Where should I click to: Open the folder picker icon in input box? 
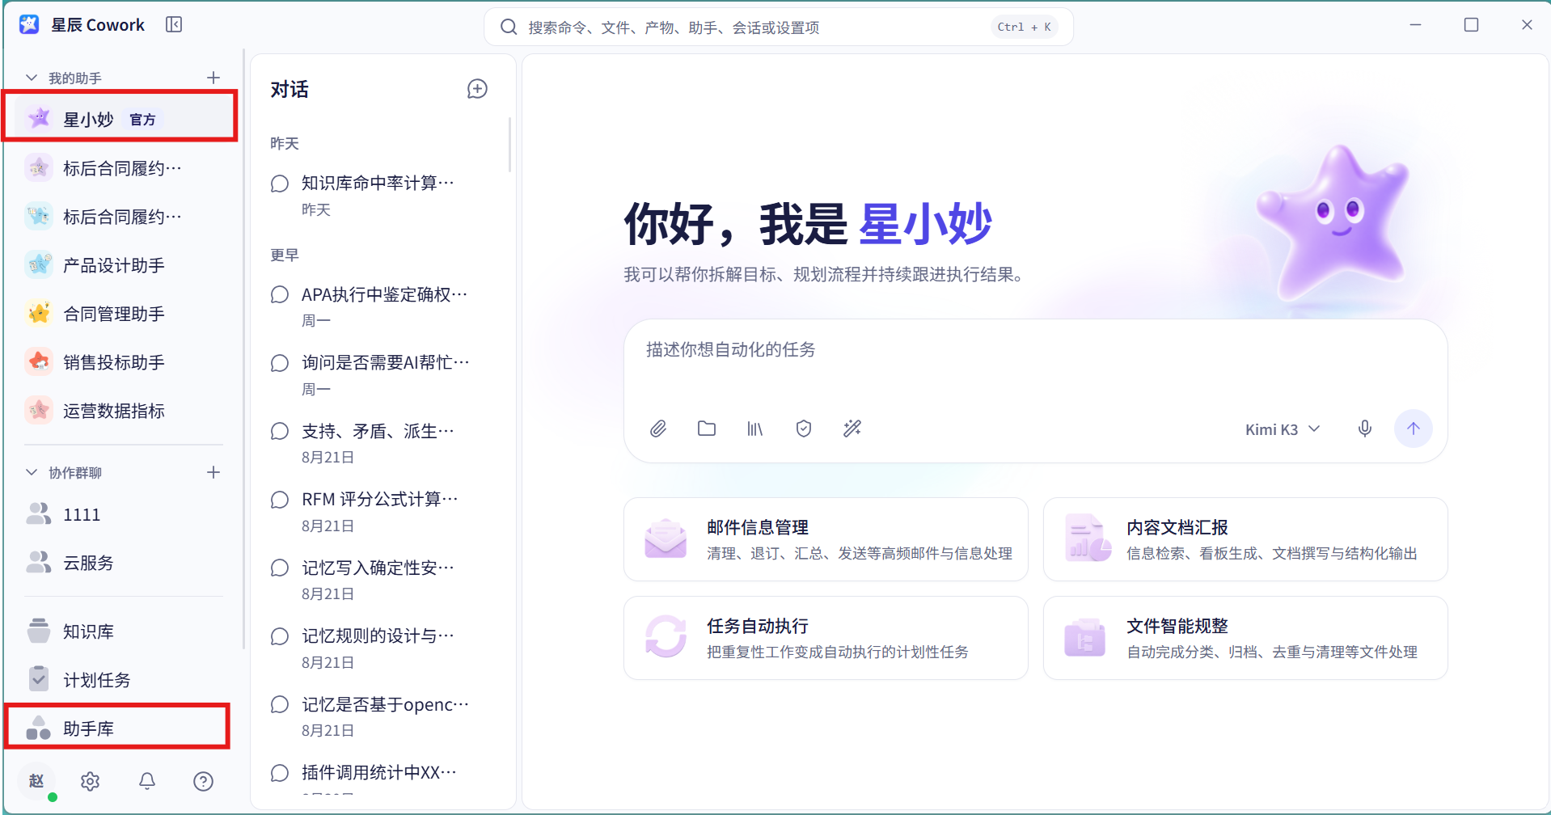click(707, 429)
